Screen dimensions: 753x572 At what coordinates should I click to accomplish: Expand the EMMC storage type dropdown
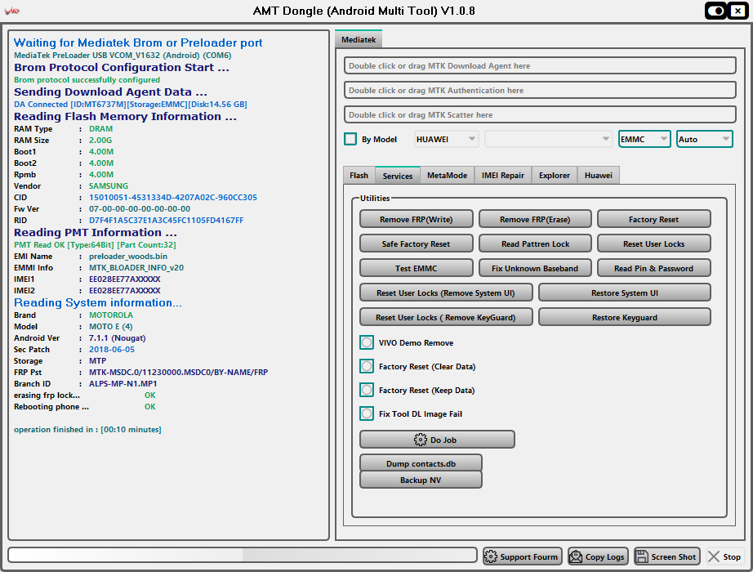[644, 139]
